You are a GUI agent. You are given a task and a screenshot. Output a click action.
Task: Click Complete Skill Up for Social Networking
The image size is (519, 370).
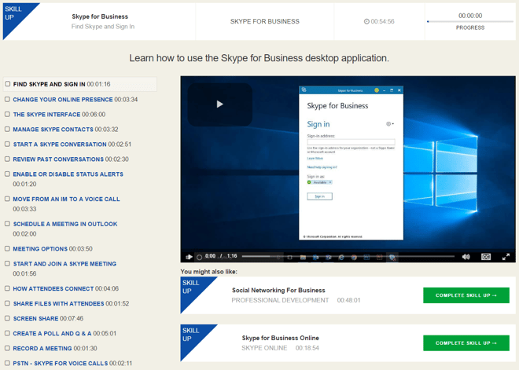466,295
